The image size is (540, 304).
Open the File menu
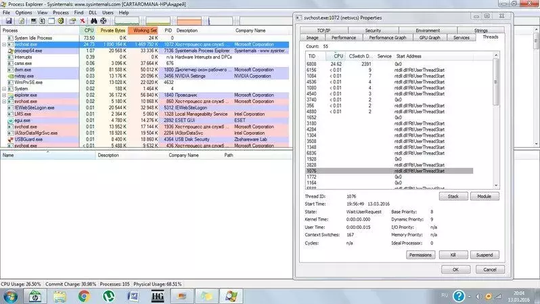pyautogui.click(x=6, y=12)
